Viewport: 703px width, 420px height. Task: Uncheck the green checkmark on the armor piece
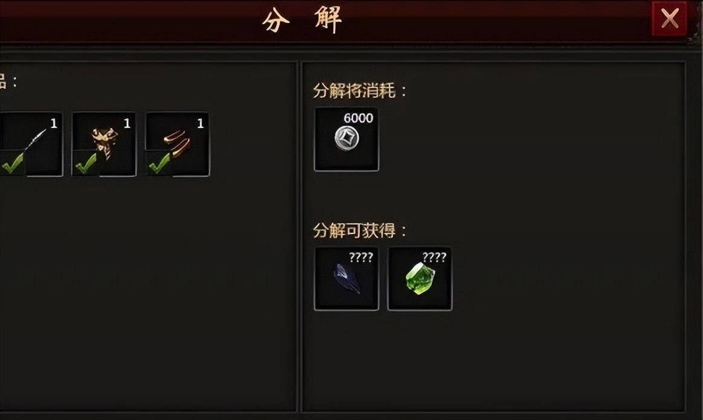click(x=86, y=162)
